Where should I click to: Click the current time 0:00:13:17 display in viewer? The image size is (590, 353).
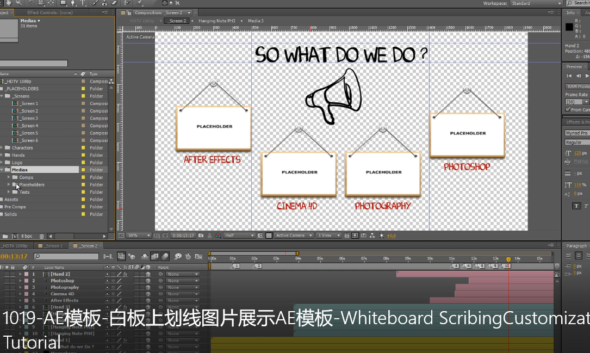183,236
